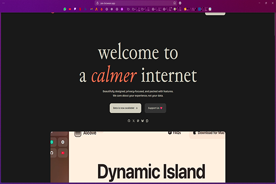Screen dimensions: 276x184
Task: Open the Gmail bookmark in the bookmarks bar
Action: click(x=92, y=9)
